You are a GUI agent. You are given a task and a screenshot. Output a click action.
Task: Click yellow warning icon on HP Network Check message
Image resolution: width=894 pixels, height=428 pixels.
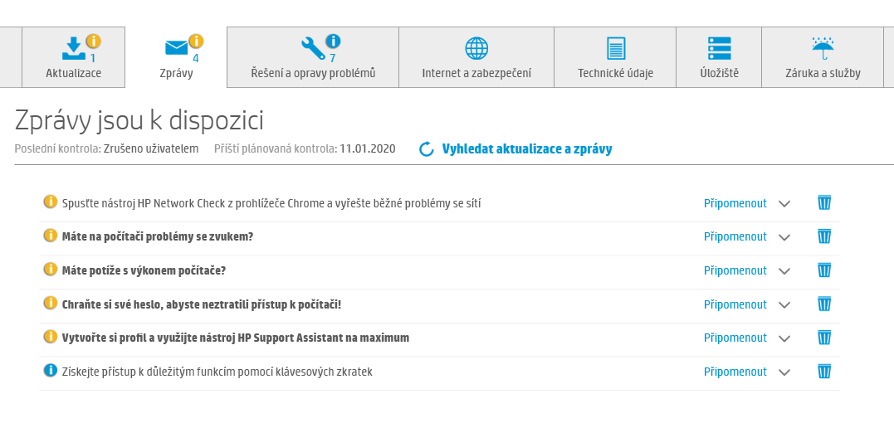[50, 202]
